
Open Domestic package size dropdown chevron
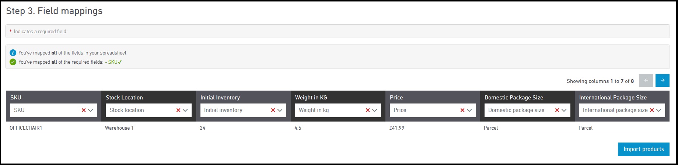[x=564, y=110]
